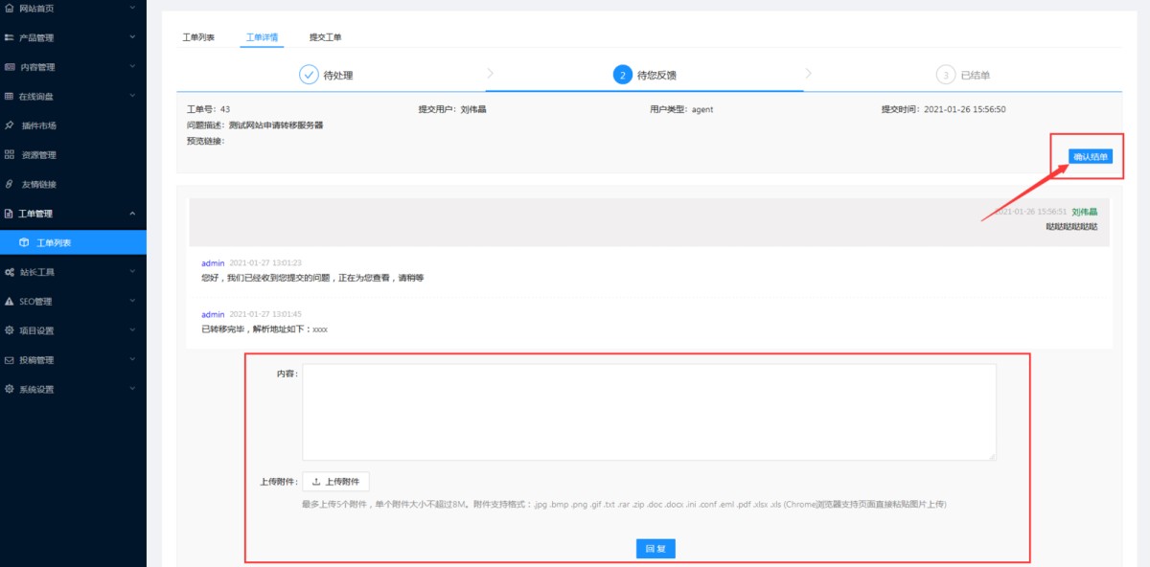Screen dimensions: 1150x567
Task: Click the 资源管理 grid icon
Action: click(x=10, y=155)
